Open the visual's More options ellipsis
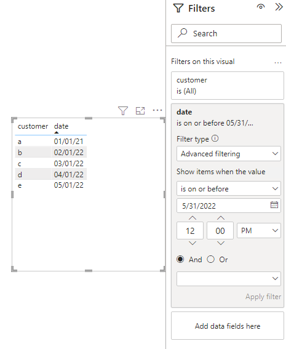This screenshot has width=286, height=349. [157, 110]
